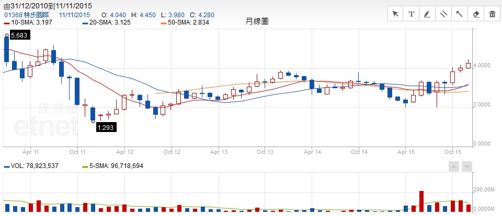Click the 5.683 high price marker
The width and height of the screenshot is (502, 216).
point(19,35)
